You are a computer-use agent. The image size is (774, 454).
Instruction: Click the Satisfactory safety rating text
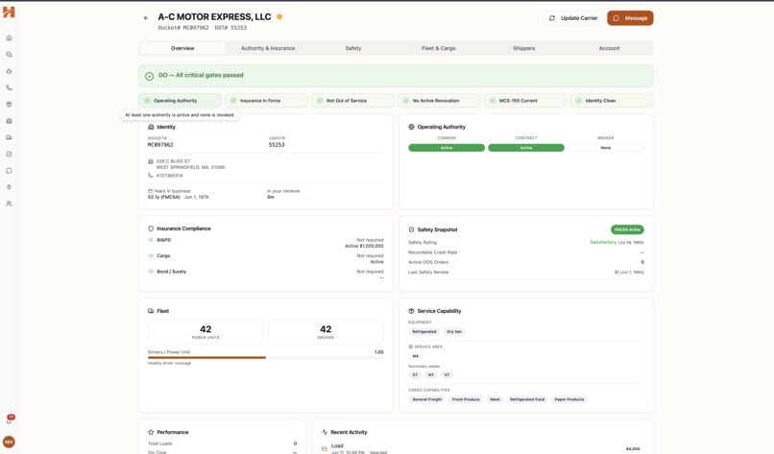coord(603,242)
